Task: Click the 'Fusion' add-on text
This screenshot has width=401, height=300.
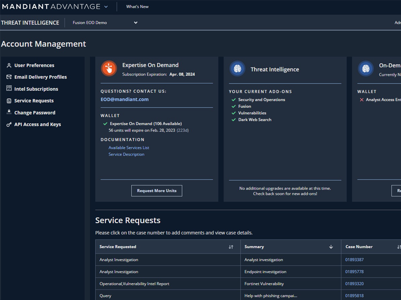Action: 245,106
